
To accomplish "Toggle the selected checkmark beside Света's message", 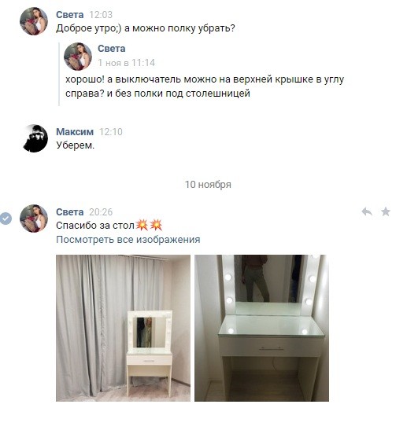I will pos(6,219).
